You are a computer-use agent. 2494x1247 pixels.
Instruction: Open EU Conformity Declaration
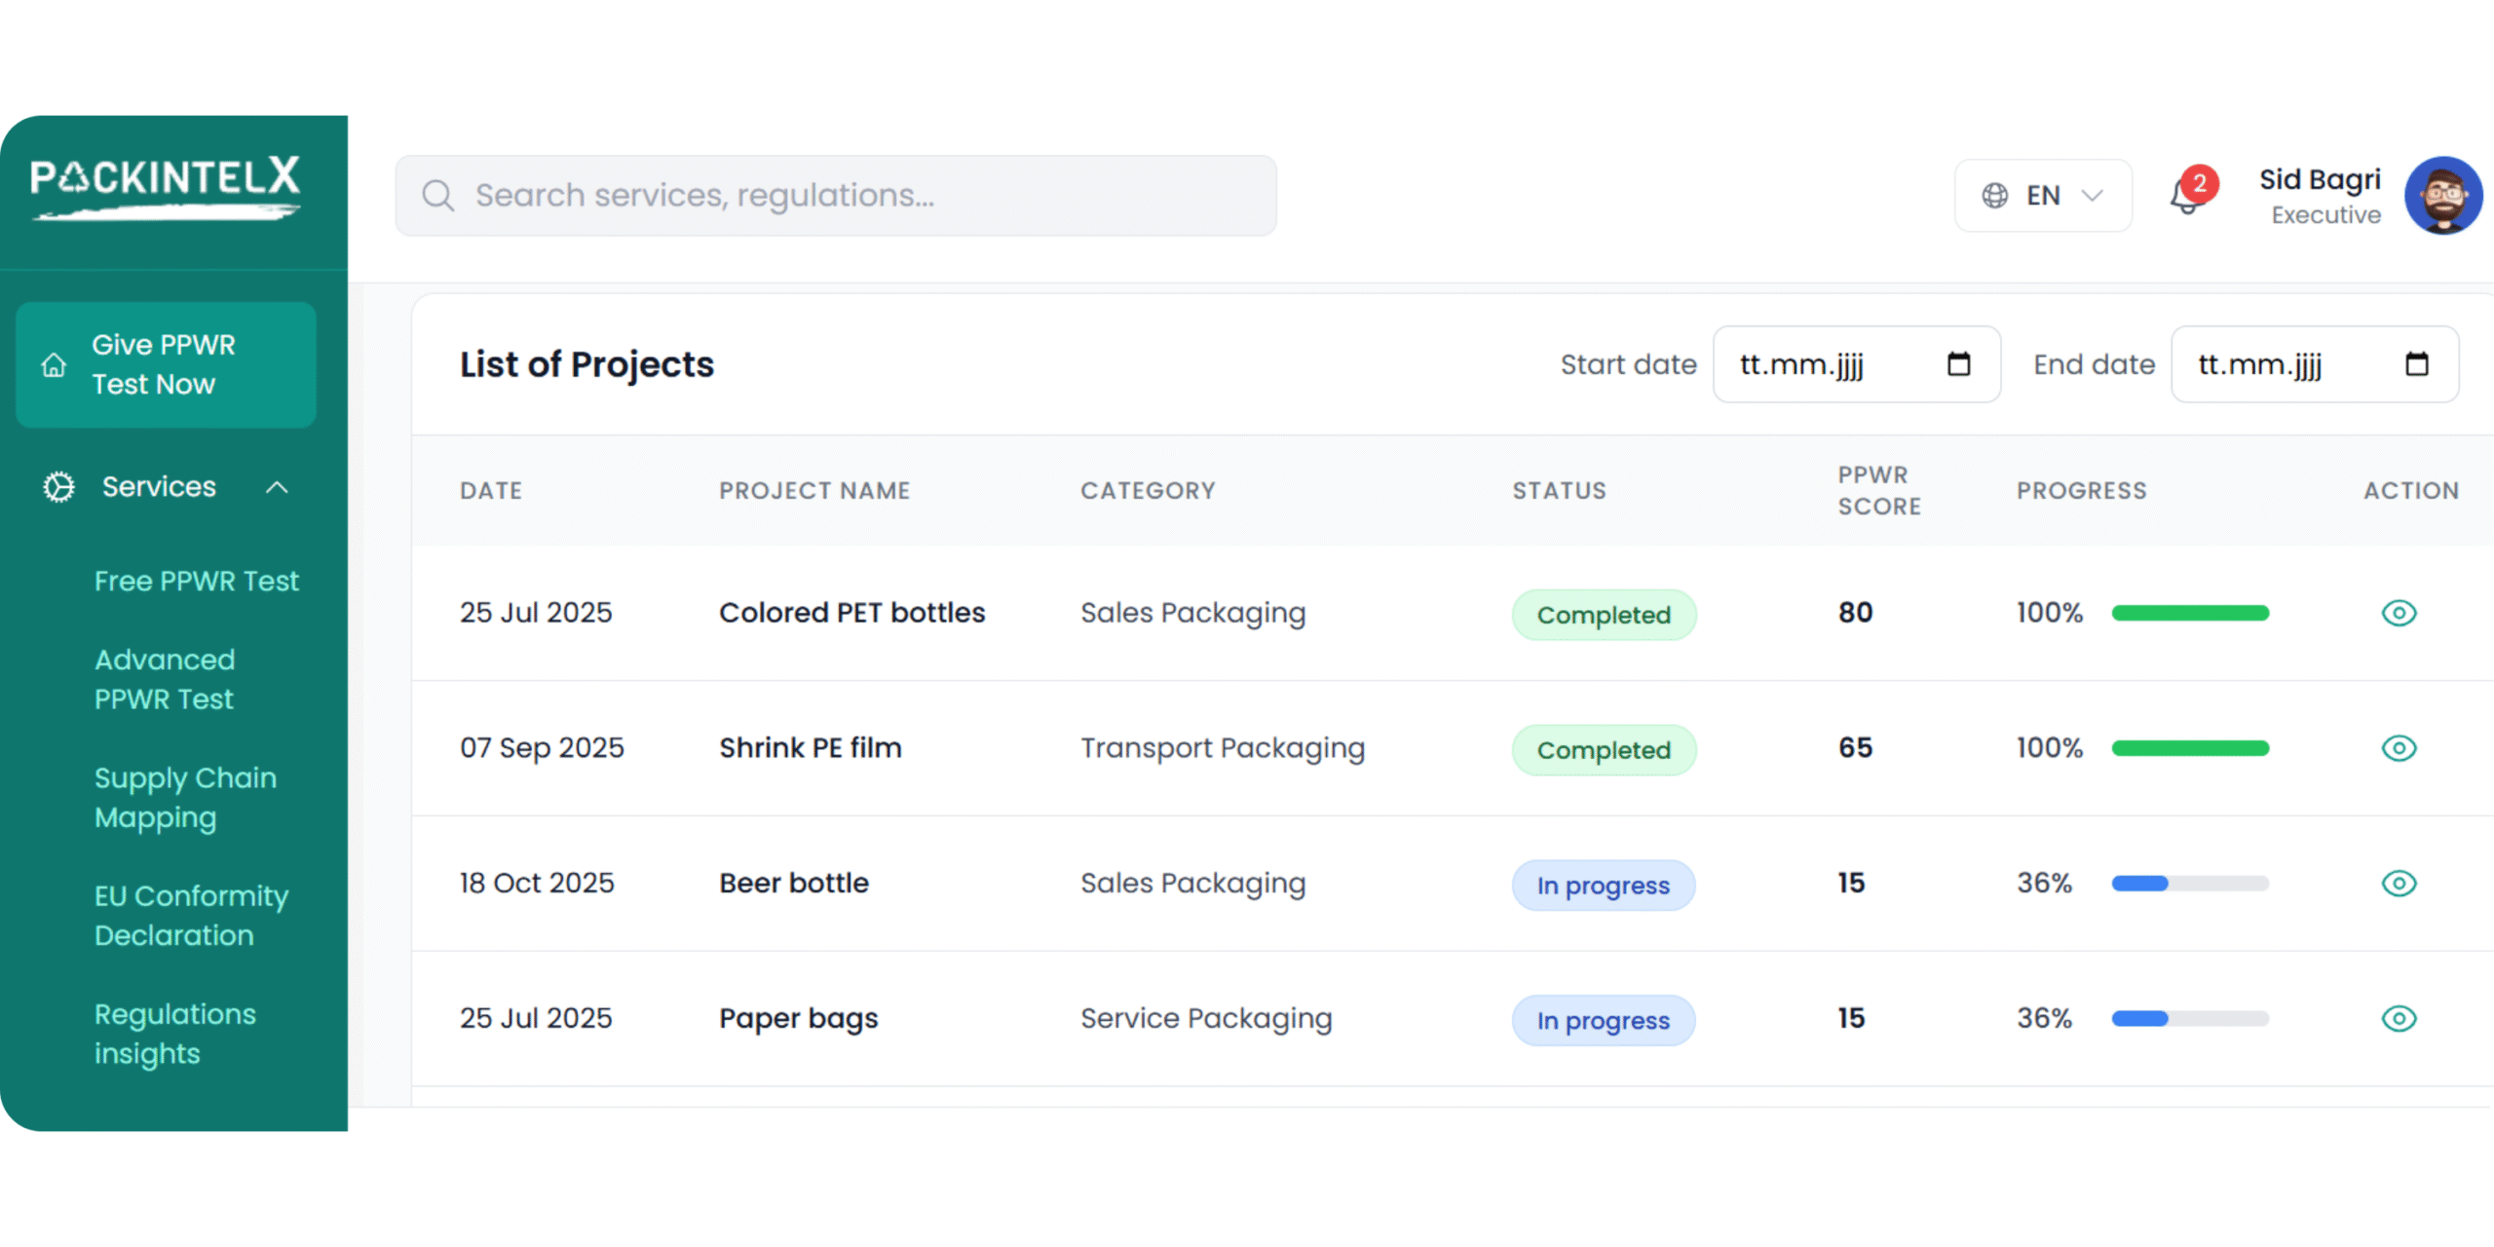point(191,915)
